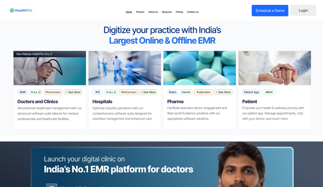Image resolution: width=323 pixels, height=187 pixels.
Task: Click the Login button
Action: point(303,10)
